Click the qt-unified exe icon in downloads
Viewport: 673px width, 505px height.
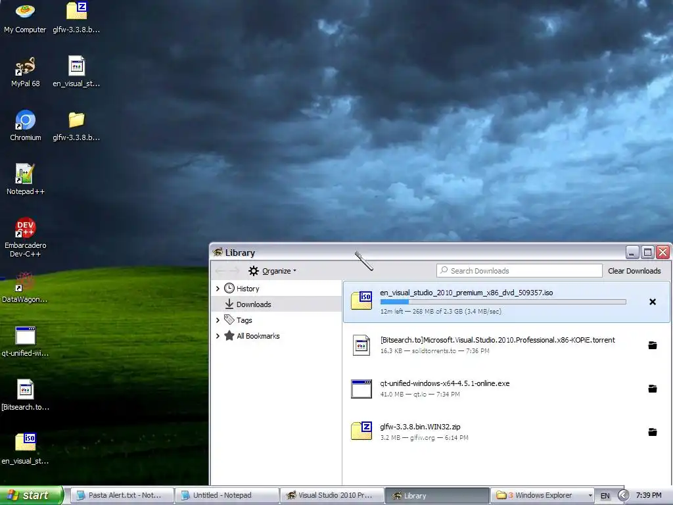pyautogui.click(x=361, y=389)
